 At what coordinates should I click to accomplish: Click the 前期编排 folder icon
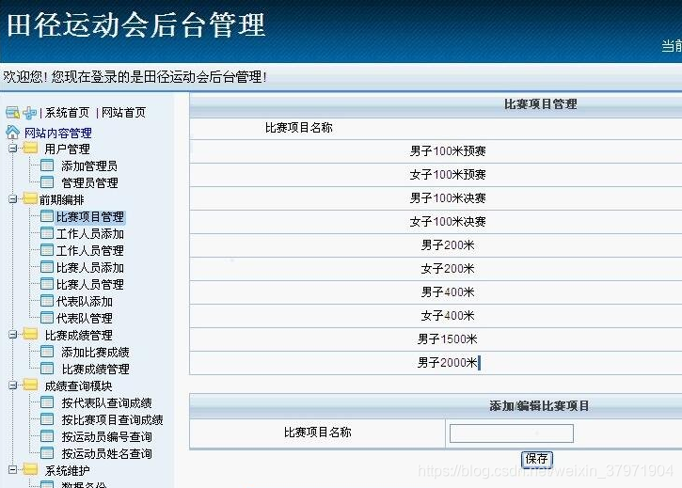[x=30, y=198]
